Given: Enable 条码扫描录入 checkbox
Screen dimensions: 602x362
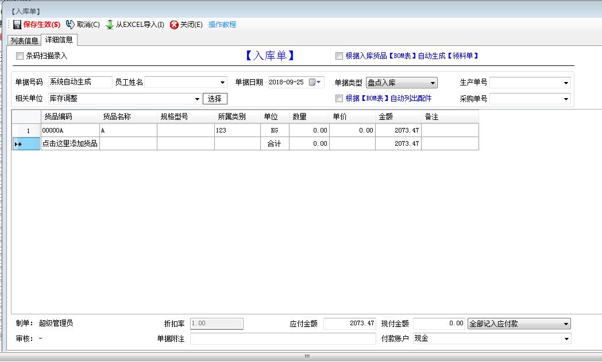Looking at the screenshot, I should pyautogui.click(x=20, y=56).
